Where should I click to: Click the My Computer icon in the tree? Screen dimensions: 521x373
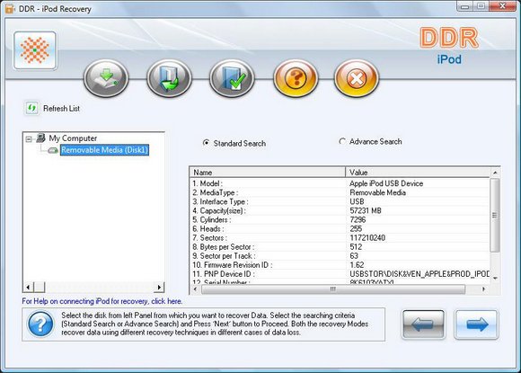pos(40,138)
